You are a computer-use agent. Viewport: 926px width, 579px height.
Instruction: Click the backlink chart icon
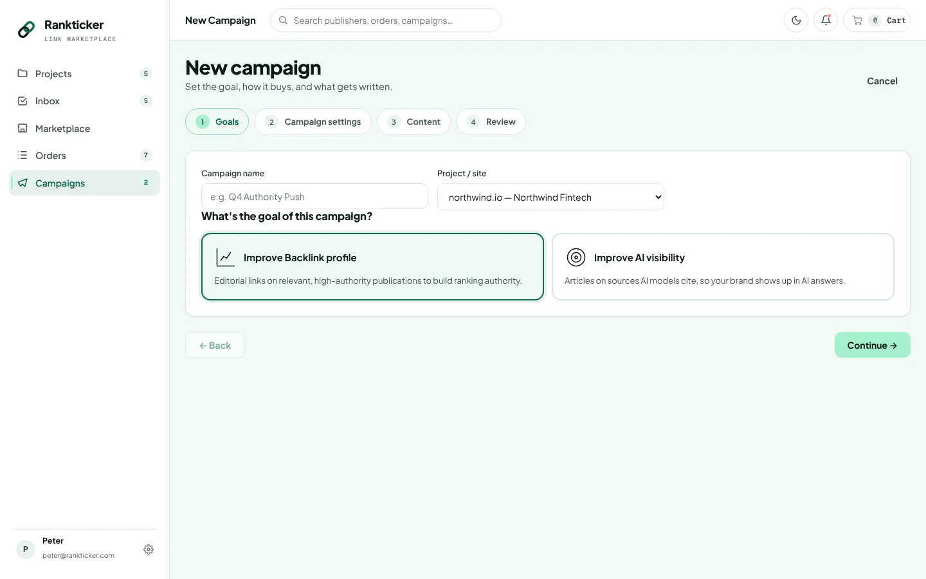[x=225, y=257]
